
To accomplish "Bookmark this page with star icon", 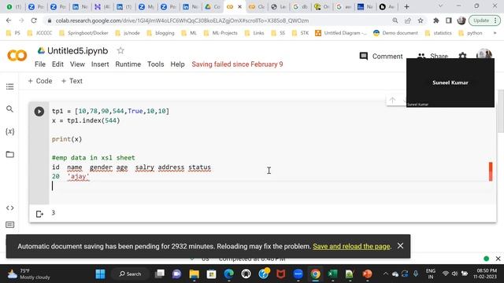I will pos(421,20).
